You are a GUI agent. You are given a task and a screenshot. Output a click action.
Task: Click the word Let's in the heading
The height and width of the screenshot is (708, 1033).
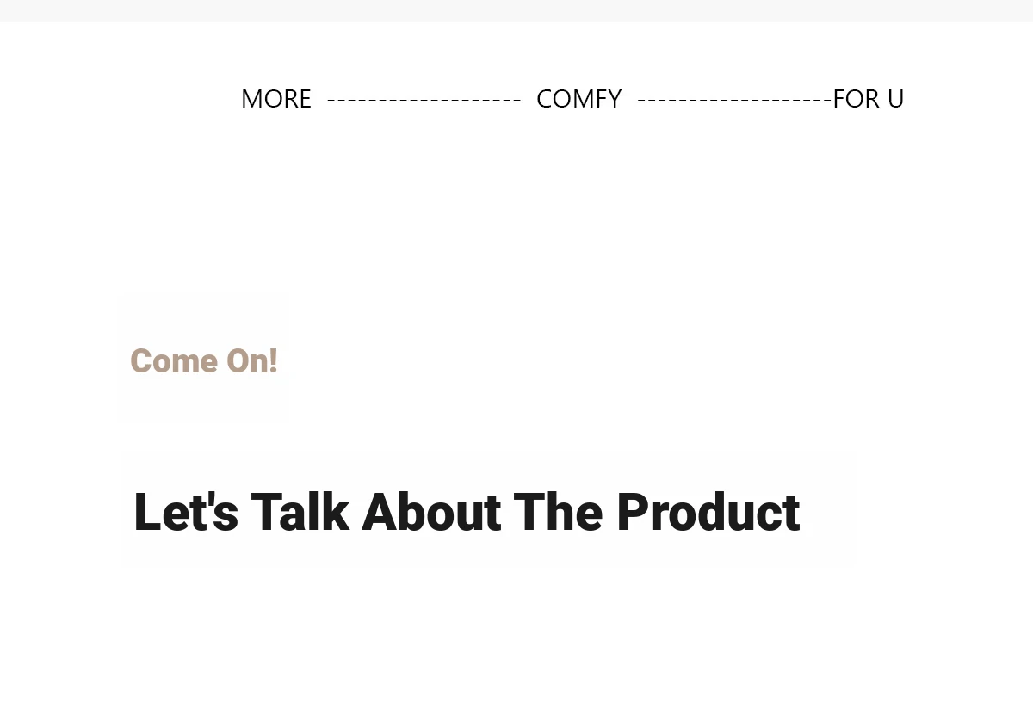(186, 513)
